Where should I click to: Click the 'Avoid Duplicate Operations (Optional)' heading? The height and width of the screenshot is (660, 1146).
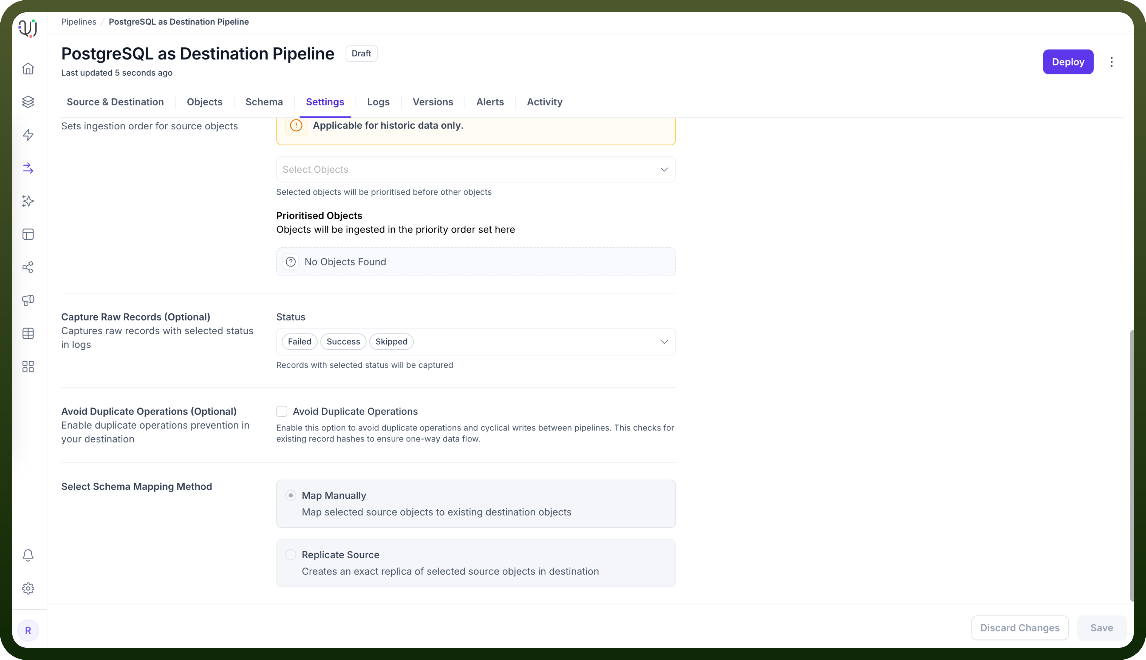click(x=149, y=411)
